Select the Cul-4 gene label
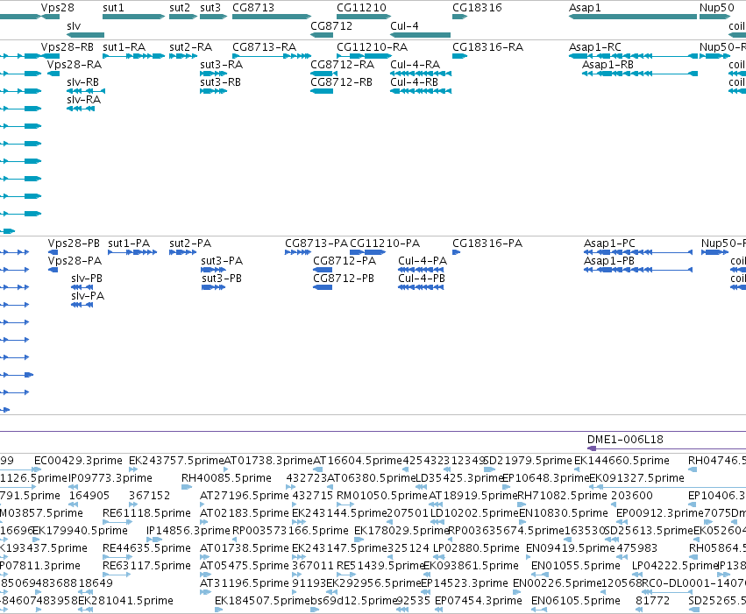Screen dimensions: 746x614 404,26
